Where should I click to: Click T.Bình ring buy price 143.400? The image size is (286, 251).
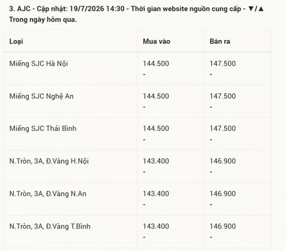pyautogui.click(x=156, y=226)
